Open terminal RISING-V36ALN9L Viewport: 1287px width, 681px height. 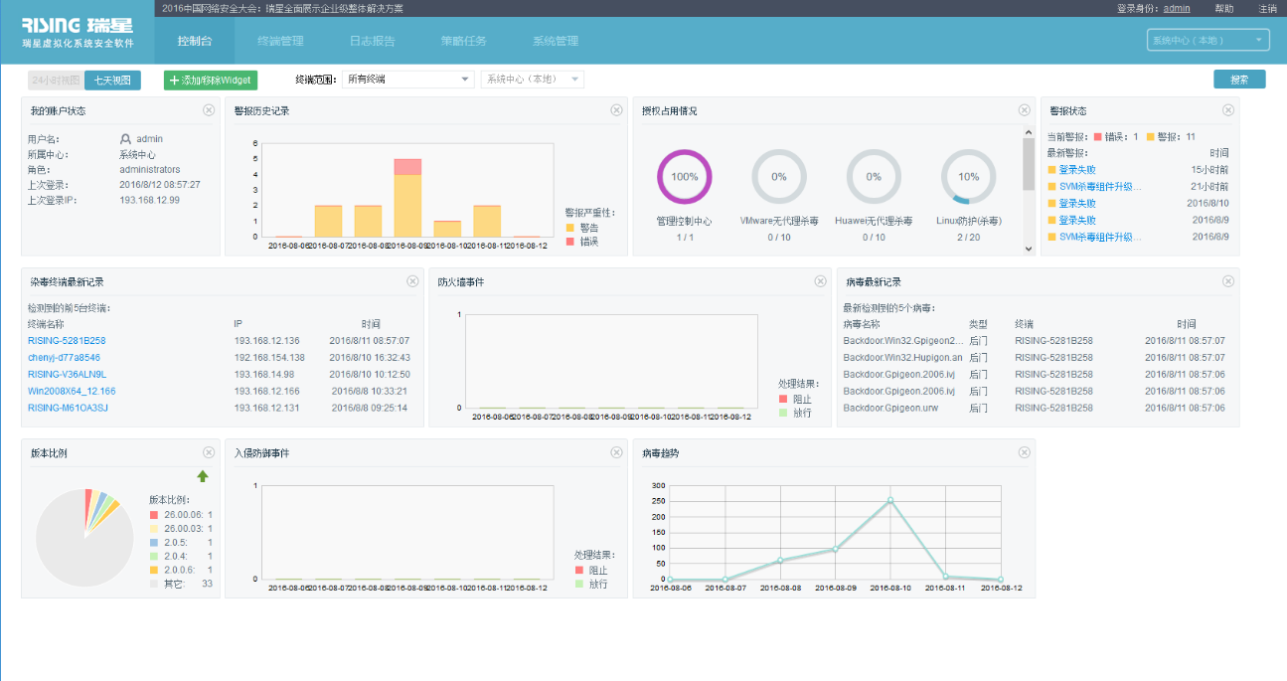[67, 374]
